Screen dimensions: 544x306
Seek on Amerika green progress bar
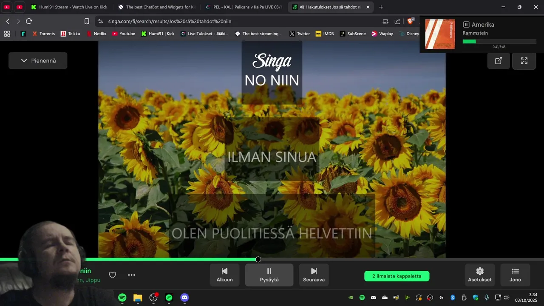499,42
